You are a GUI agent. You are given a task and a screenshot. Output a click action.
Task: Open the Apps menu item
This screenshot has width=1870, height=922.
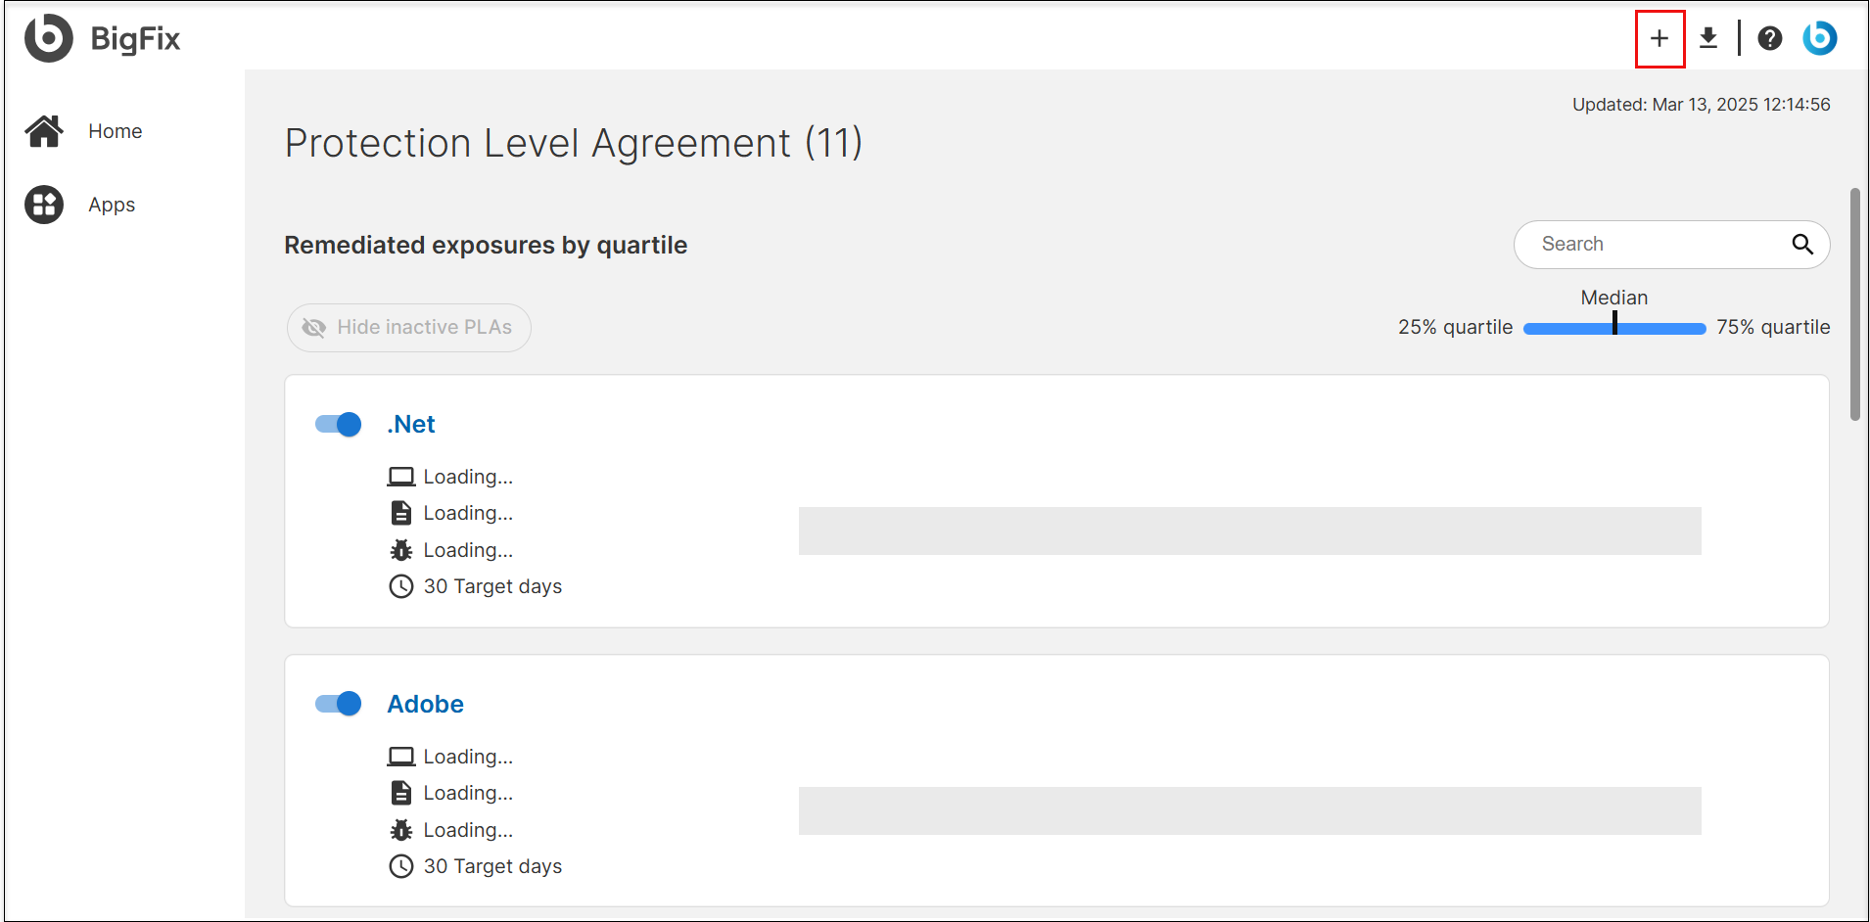pos(112,205)
